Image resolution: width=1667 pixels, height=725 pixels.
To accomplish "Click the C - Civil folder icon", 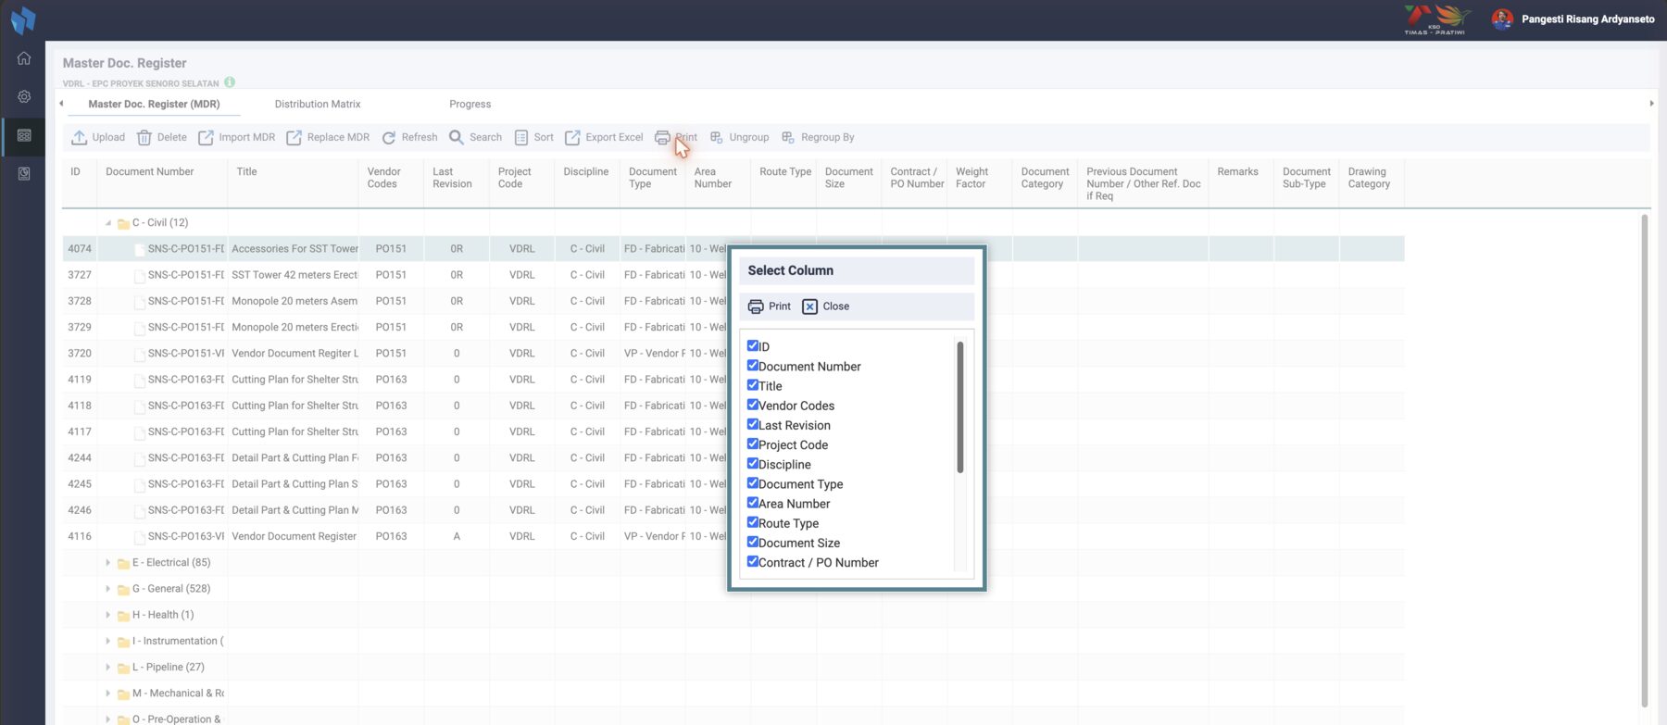I will (123, 223).
